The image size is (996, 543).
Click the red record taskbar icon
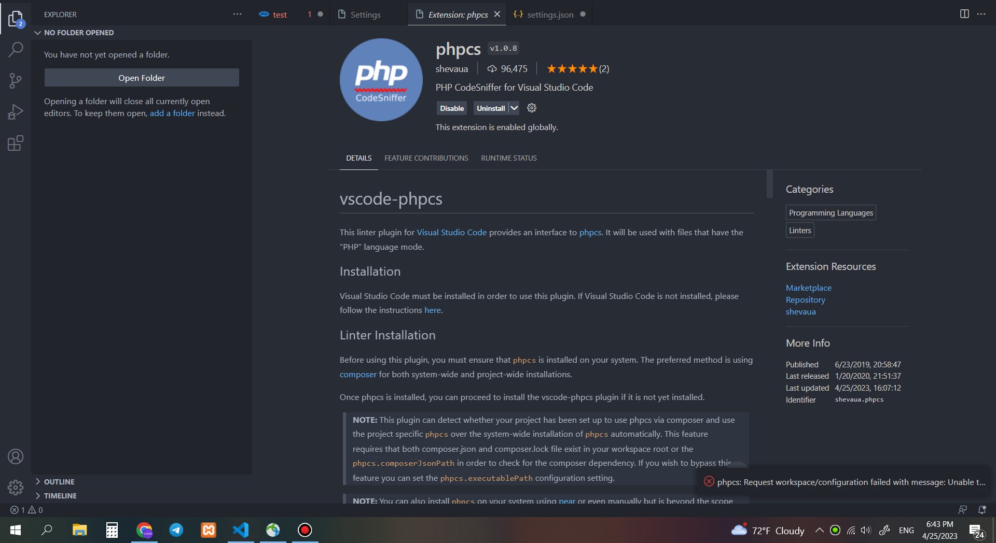pyautogui.click(x=305, y=530)
